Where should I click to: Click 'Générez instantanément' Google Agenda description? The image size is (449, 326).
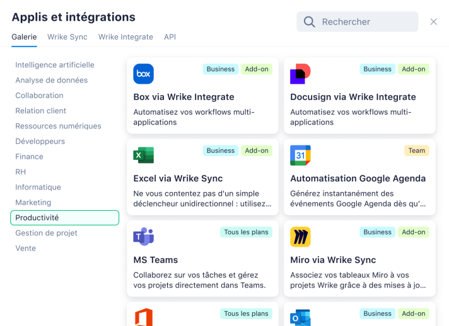click(x=358, y=199)
